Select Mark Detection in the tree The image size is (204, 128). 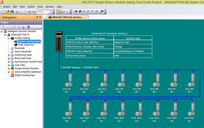coord(26,45)
